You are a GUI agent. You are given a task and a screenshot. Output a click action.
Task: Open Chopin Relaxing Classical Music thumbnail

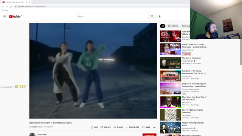171,128
